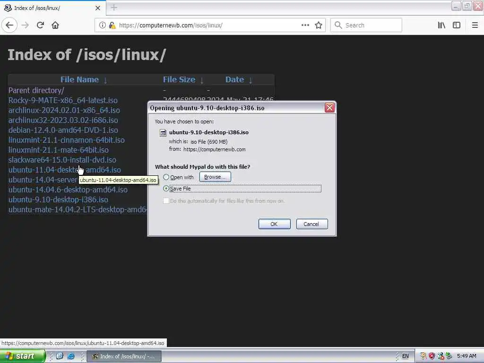484x363 pixels.
Task: Reload the current page
Action: (40, 26)
